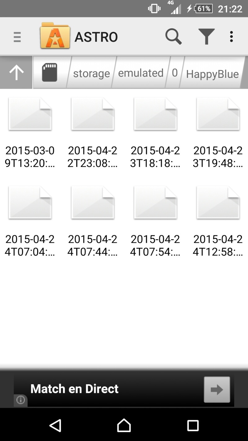248x441 pixels.
Task: Jump to the 0 folder breadcrumb
Action: coord(175,73)
